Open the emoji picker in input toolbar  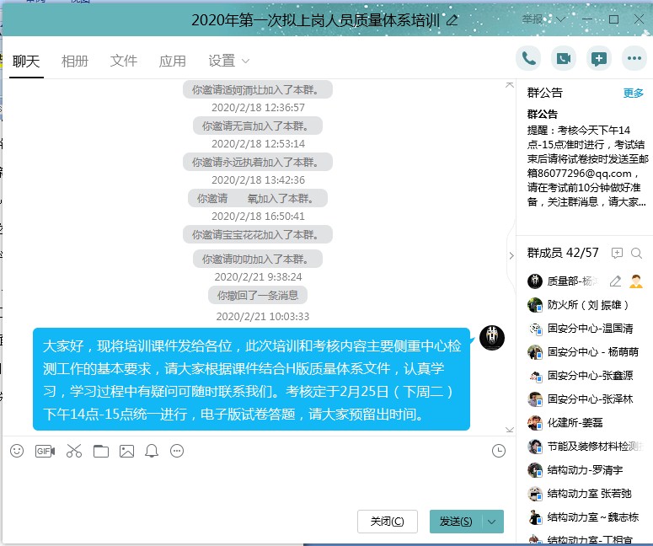point(17,451)
